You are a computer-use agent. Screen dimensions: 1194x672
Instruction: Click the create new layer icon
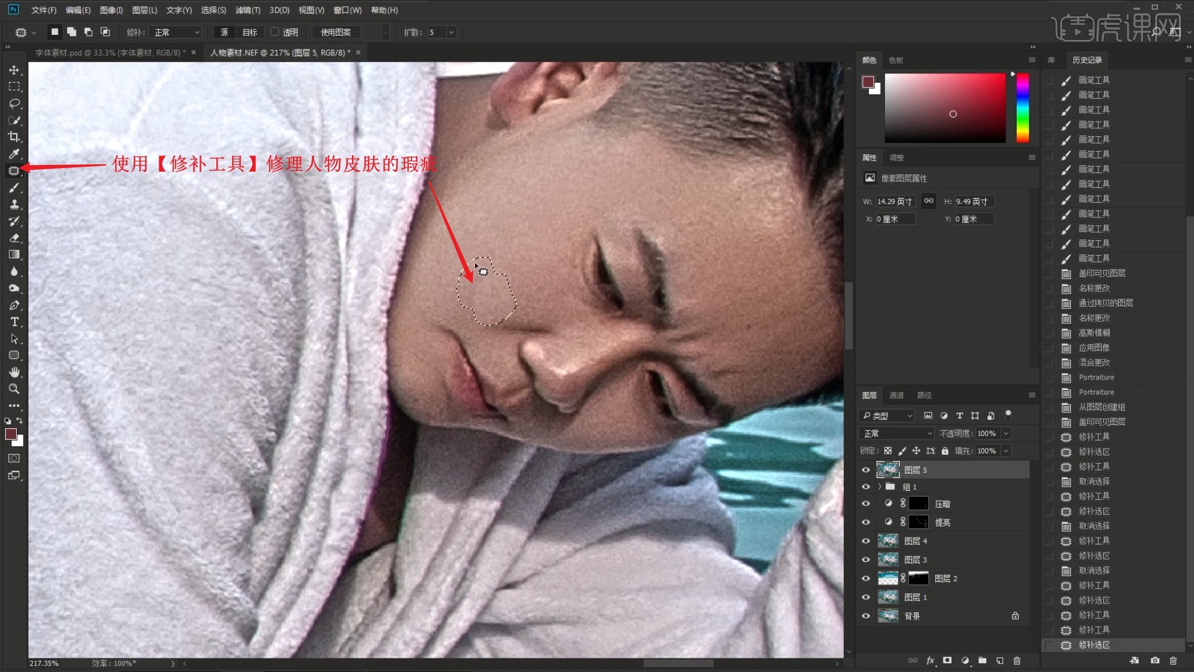pos(999,661)
